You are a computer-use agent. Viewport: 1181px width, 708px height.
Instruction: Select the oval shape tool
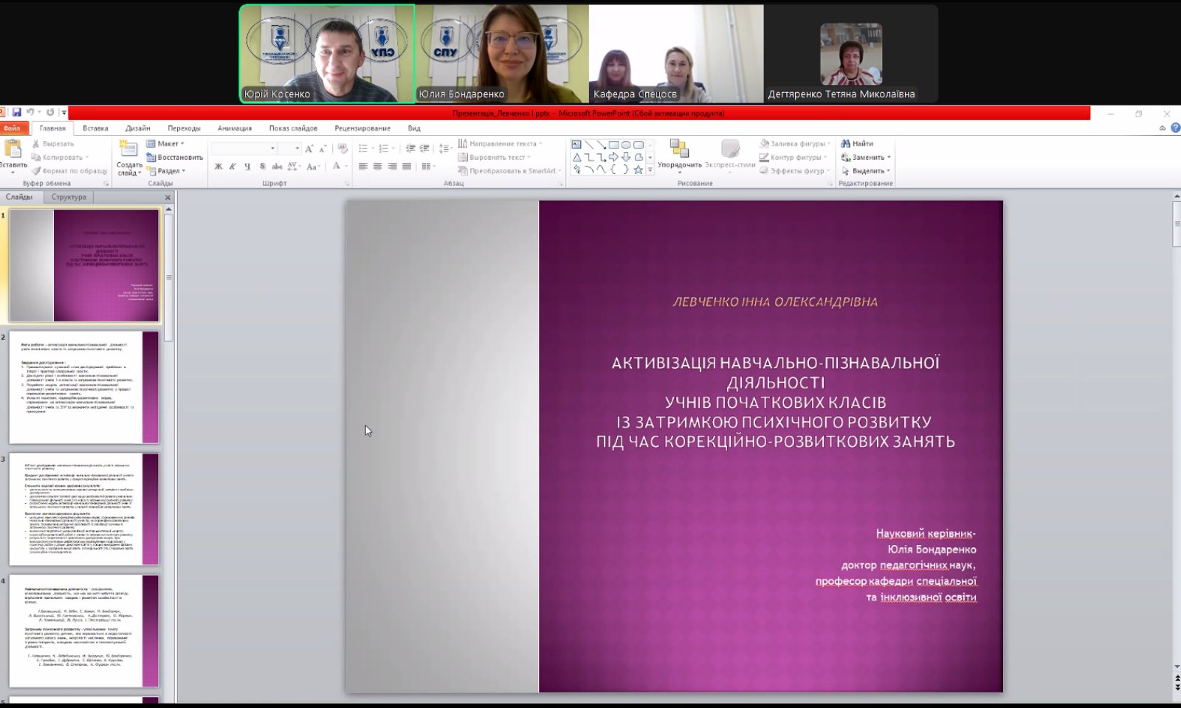(x=625, y=145)
